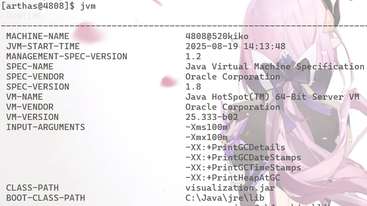Click the -XX:+PrintGCDateStamps argument
Screen dimensions: 367x206
coord(243,157)
